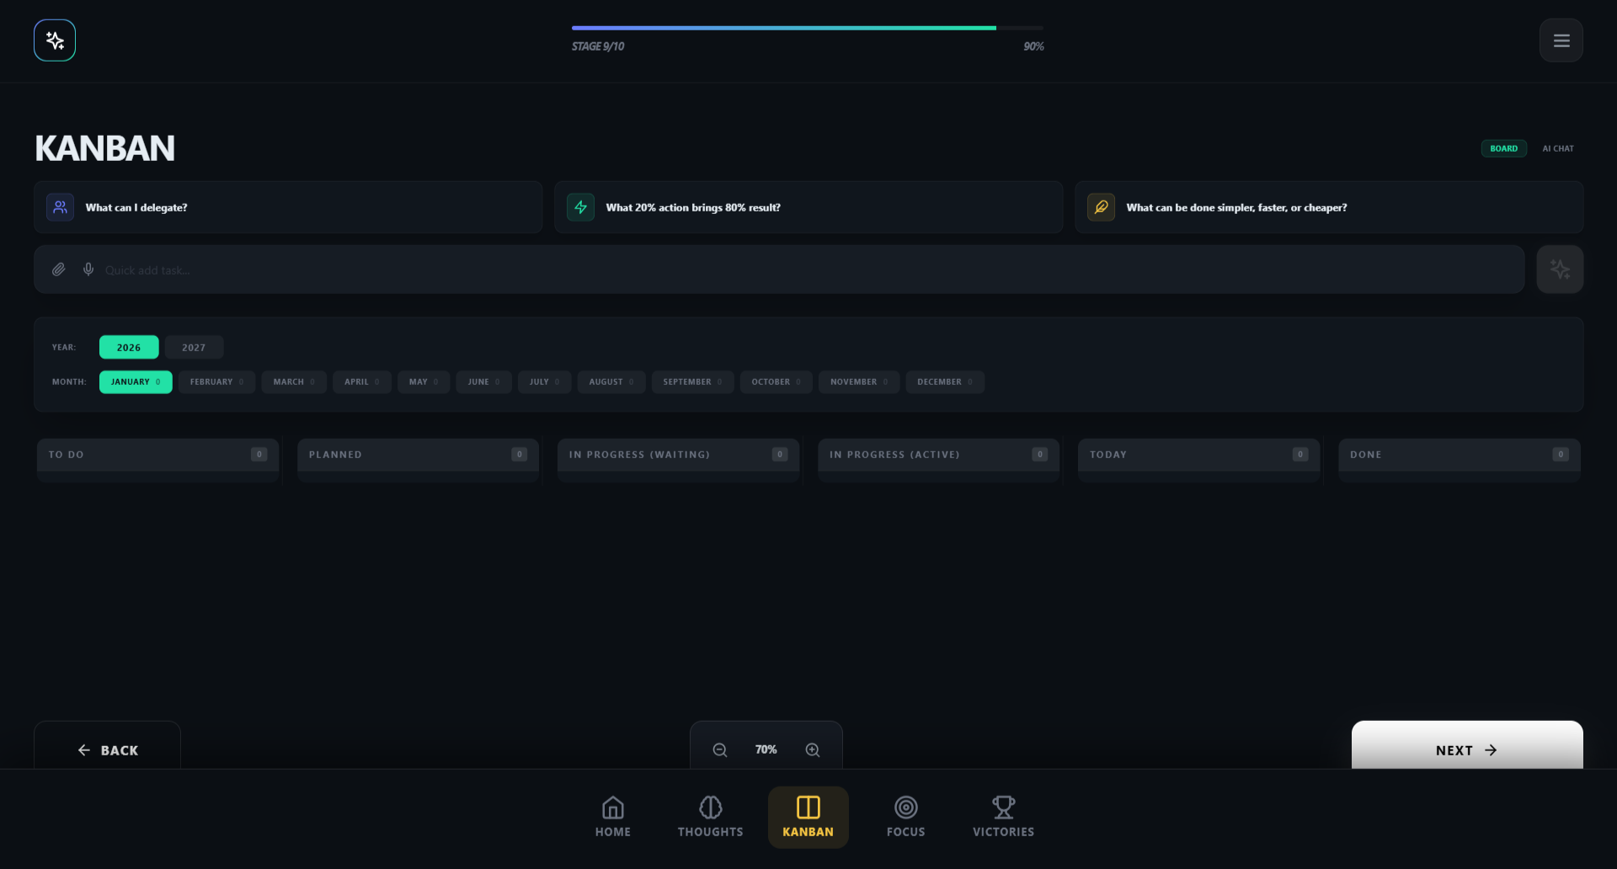Click the sparkle logo icon top-left
The image size is (1617, 869).
click(x=55, y=40)
